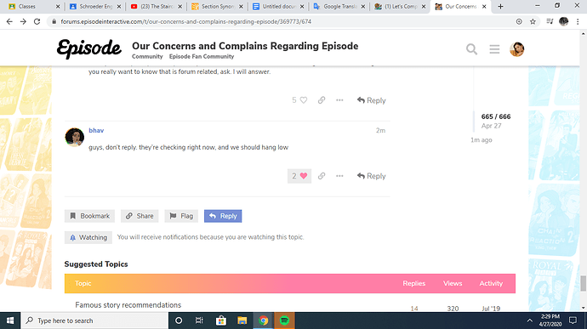Click the 665 / 666 timeline position
The width and height of the screenshot is (587, 329).
[x=496, y=116]
